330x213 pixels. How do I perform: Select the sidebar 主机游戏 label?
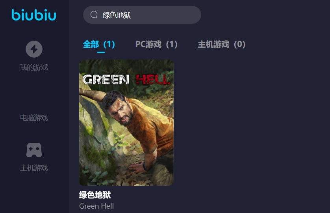34,168
